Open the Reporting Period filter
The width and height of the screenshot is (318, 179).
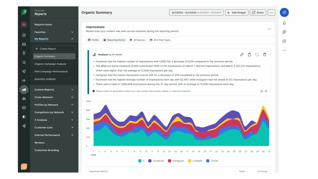tap(114, 40)
